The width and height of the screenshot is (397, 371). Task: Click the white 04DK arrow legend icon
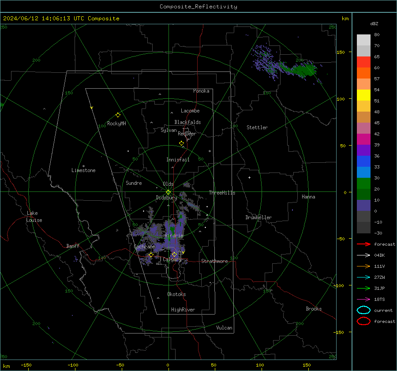pos(363,255)
